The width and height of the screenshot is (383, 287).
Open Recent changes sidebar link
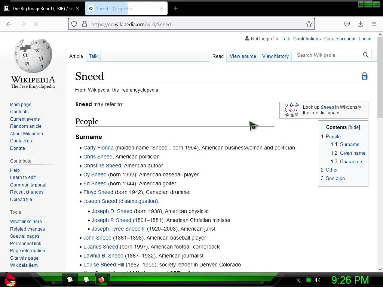[x=27, y=192]
